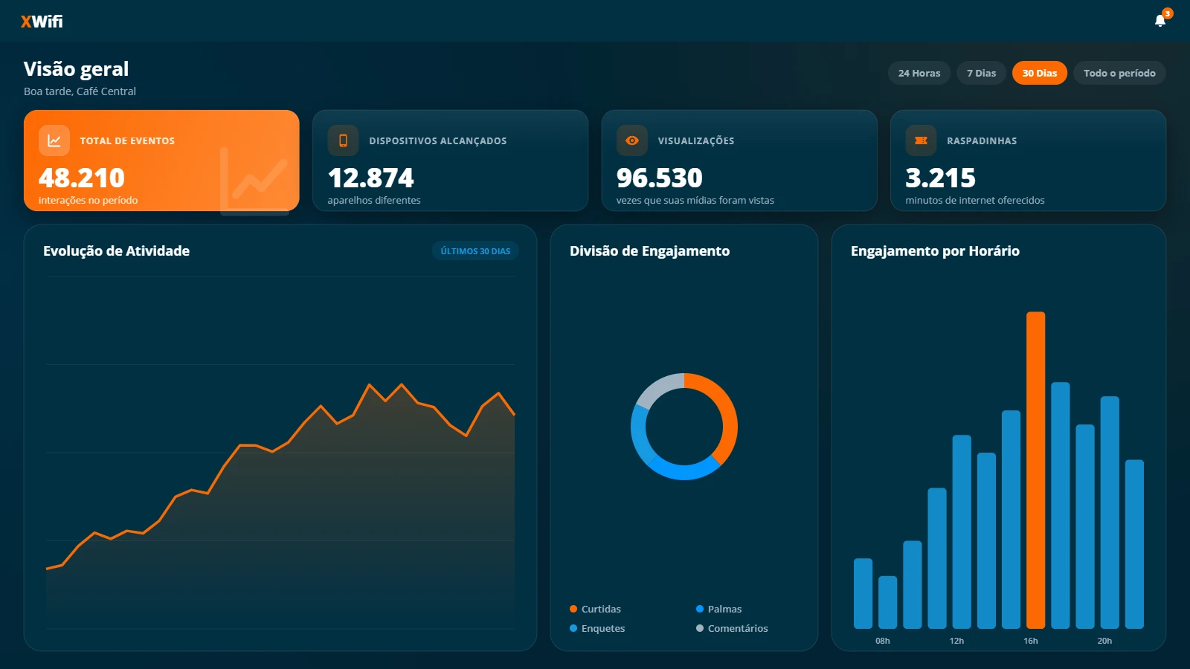Click the 12h axis label

click(956, 641)
